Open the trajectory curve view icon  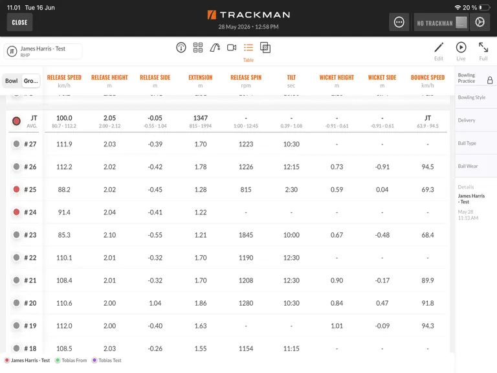point(215,47)
